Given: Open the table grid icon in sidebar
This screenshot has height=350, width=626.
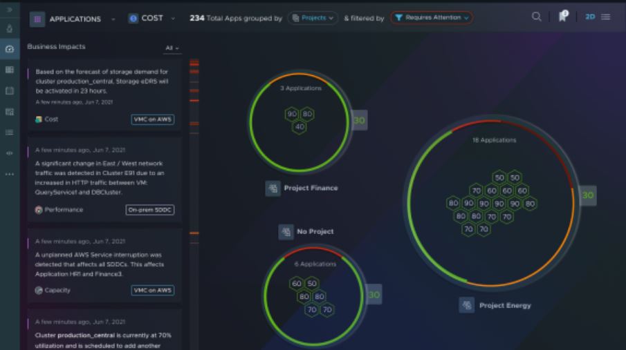Looking at the screenshot, I should click(x=10, y=70).
